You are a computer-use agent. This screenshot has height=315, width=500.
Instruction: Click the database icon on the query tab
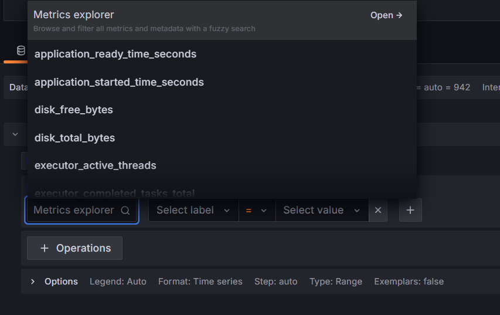(21, 50)
